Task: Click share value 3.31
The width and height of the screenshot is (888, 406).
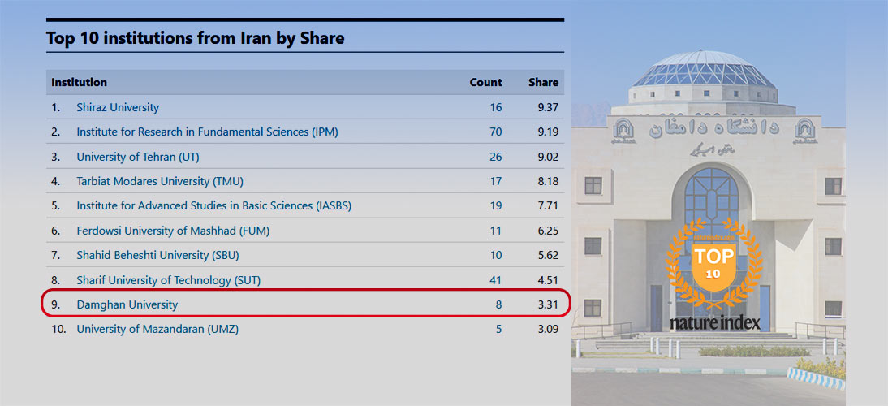Action: tap(548, 304)
